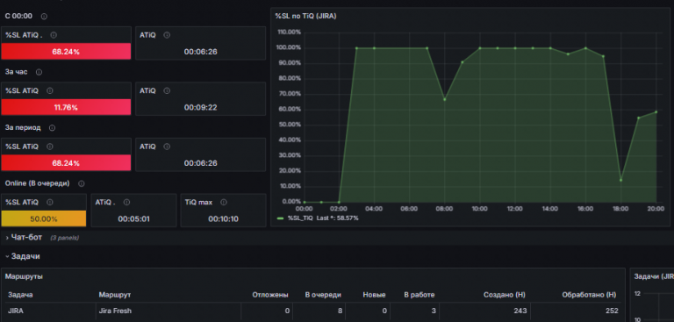Click the 12:00 x-axis label
The width and height of the screenshot is (674, 322).
click(x=515, y=209)
